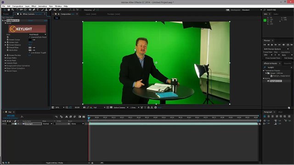294x165 pixels.
Task: Expand Source Crops group
Action: tap(6, 71)
